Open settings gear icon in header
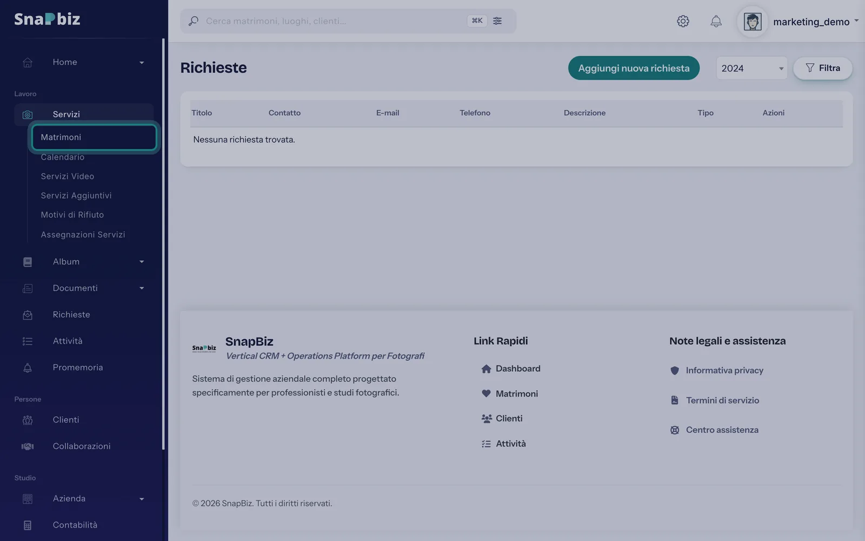The height and width of the screenshot is (541, 865). tap(683, 21)
